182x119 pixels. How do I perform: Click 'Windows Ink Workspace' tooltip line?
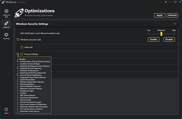[x=29, y=71]
